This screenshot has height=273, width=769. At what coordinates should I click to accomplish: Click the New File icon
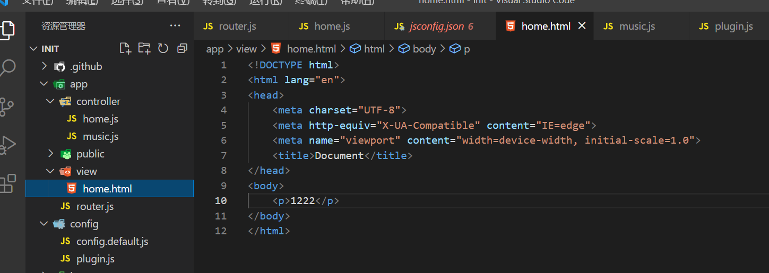pos(125,48)
